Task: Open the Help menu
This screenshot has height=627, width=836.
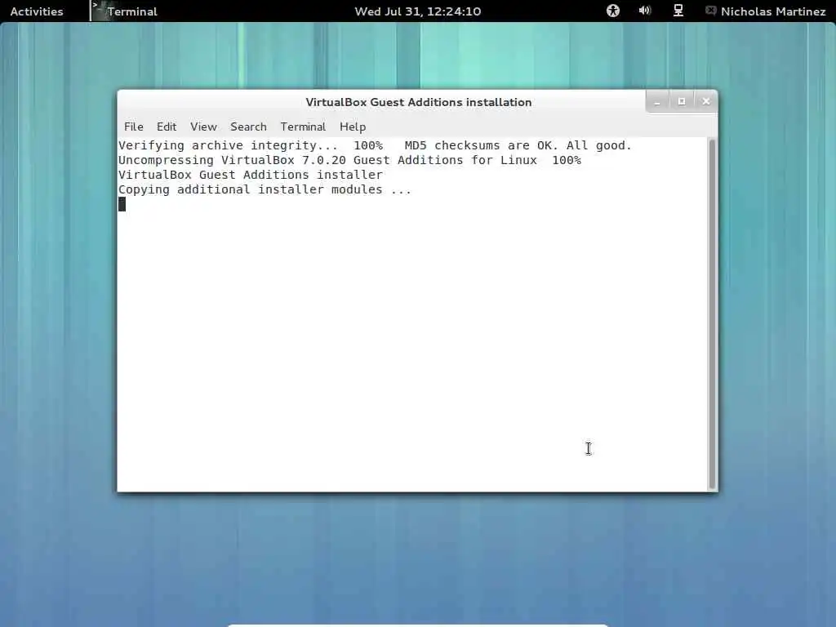Action: point(353,127)
